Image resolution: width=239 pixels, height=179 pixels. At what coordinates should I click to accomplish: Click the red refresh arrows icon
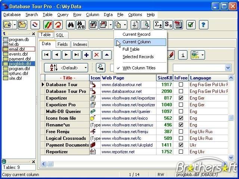[35, 25]
